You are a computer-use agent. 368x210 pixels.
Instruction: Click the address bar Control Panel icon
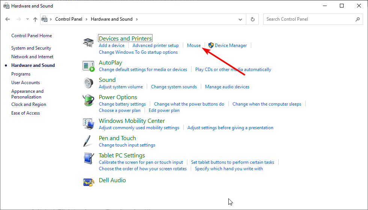(44, 19)
